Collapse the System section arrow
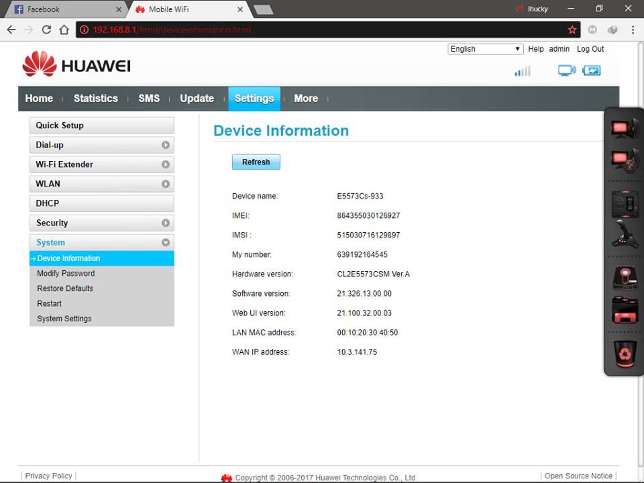Image resolution: width=644 pixels, height=483 pixels. tap(166, 242)
